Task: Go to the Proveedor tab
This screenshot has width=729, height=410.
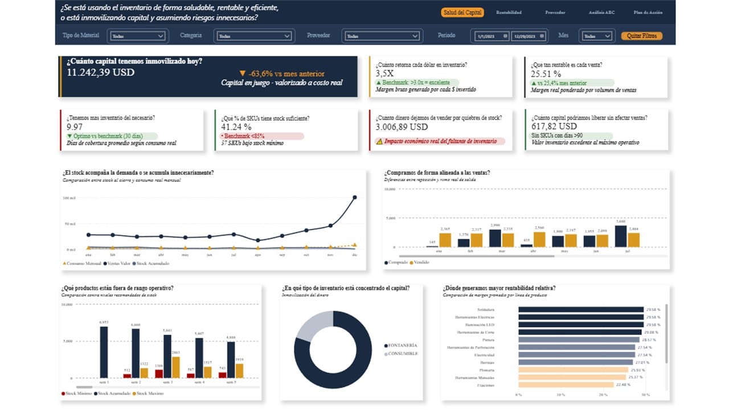Action: point(555,13)
